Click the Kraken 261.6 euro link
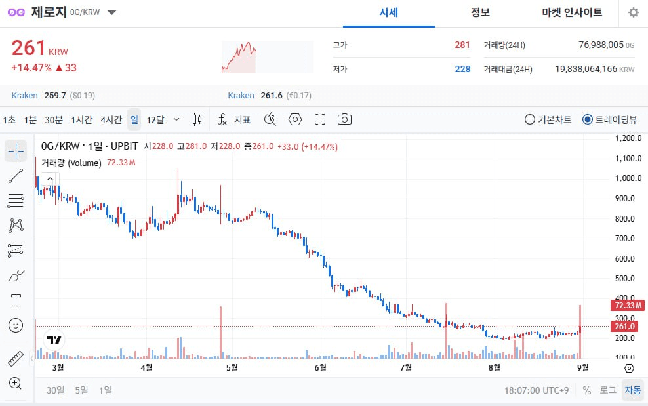This screenshot has height=406, width=648. click(x=270, y=96)
